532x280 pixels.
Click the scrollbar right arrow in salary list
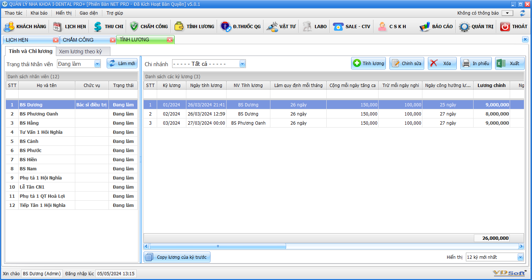point(521,246)
